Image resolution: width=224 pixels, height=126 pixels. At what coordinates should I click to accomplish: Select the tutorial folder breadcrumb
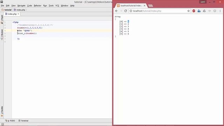click(7, 10)
